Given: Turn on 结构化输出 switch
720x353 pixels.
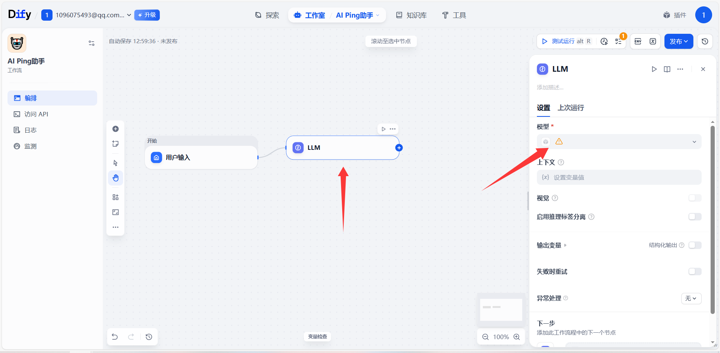Looking at the screenshot, I should tap(695, 245).
